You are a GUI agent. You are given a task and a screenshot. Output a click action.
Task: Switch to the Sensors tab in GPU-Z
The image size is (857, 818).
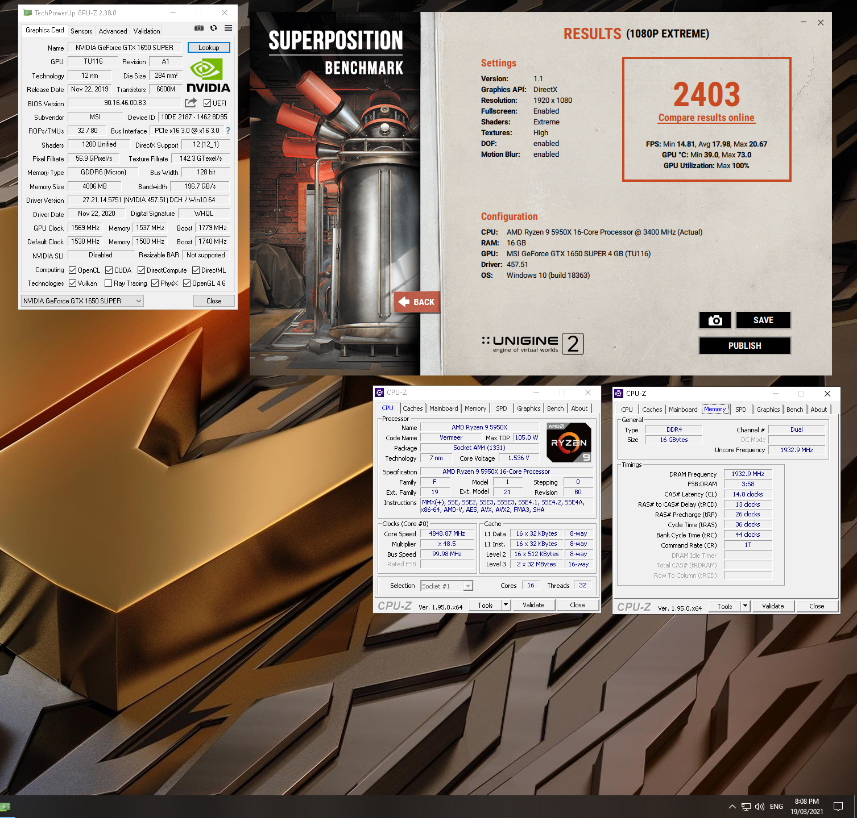pyautogui.click(x=81, y=31)
